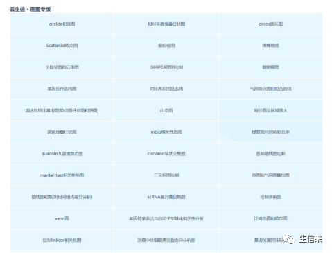Open quadran九宫格散点图 link
This screenshot has width=332, height=253.
coord(62,154)
